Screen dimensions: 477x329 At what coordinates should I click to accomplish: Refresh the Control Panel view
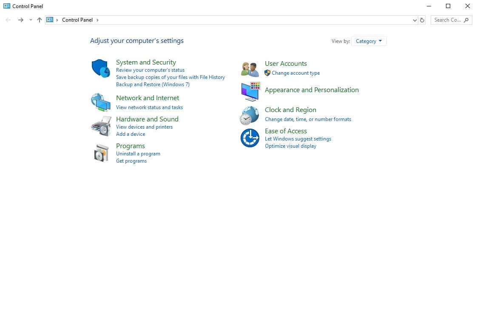422,20
